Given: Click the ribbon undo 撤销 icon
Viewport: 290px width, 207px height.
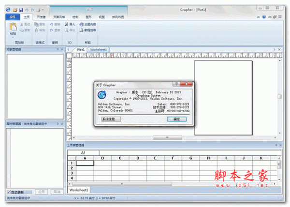Looking at the screenshot, I should pyautogui.click(x=51, y=24).
